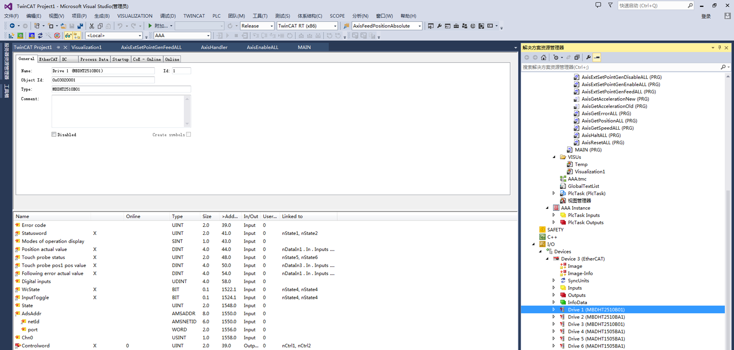Open the VISUALIZATION menu
The height and width of the screenshot is (350, 734).
pos(134,16)
